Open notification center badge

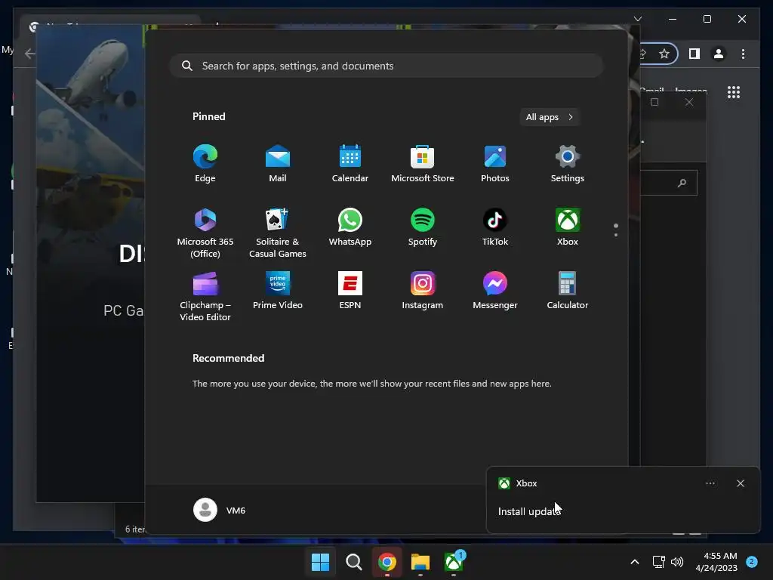point(752,562)
